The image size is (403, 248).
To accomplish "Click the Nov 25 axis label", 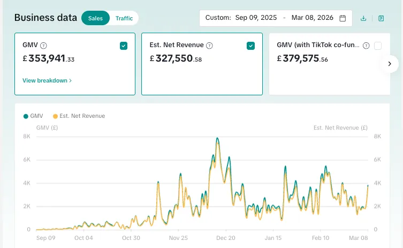I will pyautogui.click(x=178, y=238).
